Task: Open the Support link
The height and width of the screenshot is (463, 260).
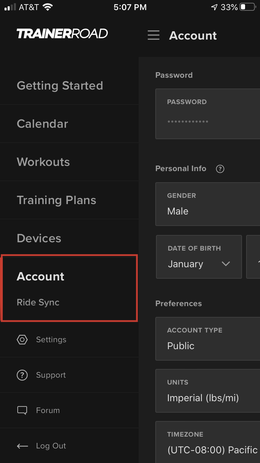Action: 51,375
